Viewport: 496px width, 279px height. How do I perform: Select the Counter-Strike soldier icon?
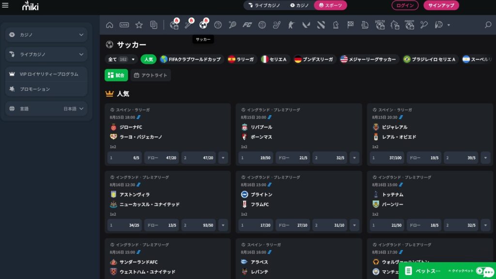click(x=291, y=25)
